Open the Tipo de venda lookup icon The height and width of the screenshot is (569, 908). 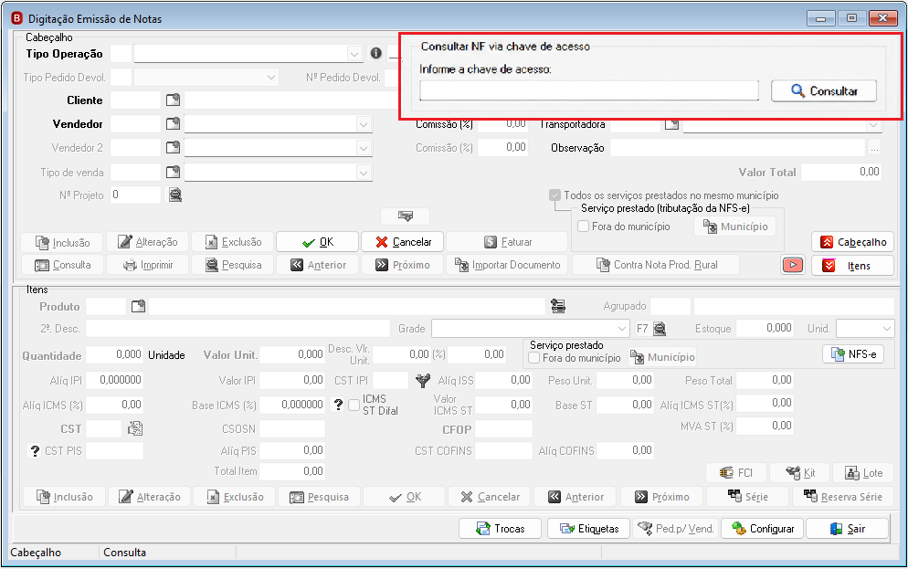(173, 172)
